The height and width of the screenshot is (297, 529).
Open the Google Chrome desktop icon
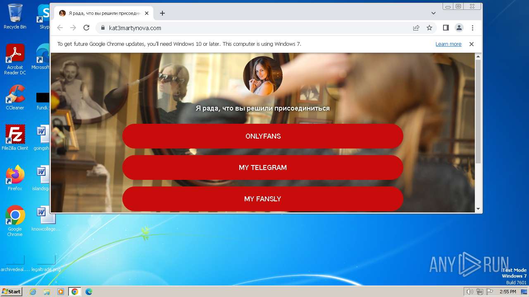15,221
